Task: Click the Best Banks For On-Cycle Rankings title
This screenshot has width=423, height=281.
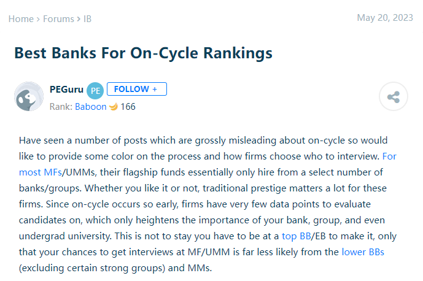Action: click(143, 53)
